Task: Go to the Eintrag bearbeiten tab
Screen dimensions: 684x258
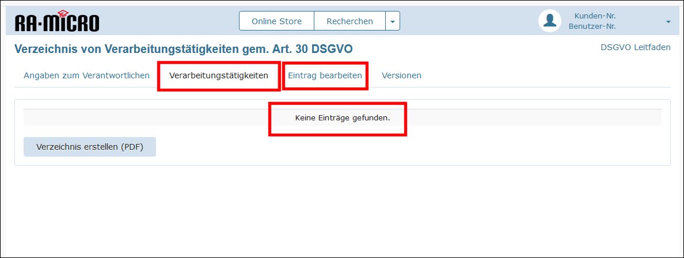Action: point(325,75)
